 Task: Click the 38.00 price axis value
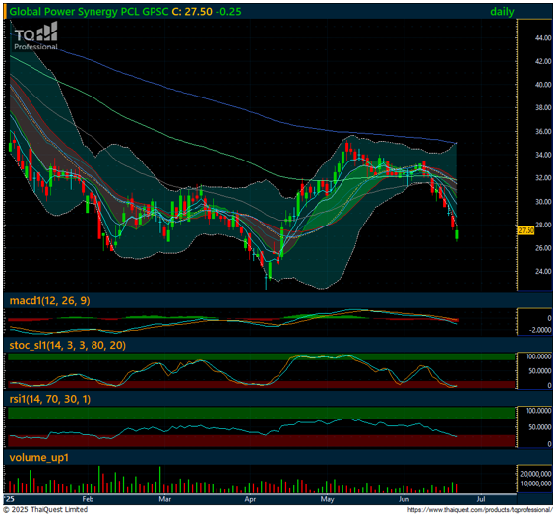(543, 108)
